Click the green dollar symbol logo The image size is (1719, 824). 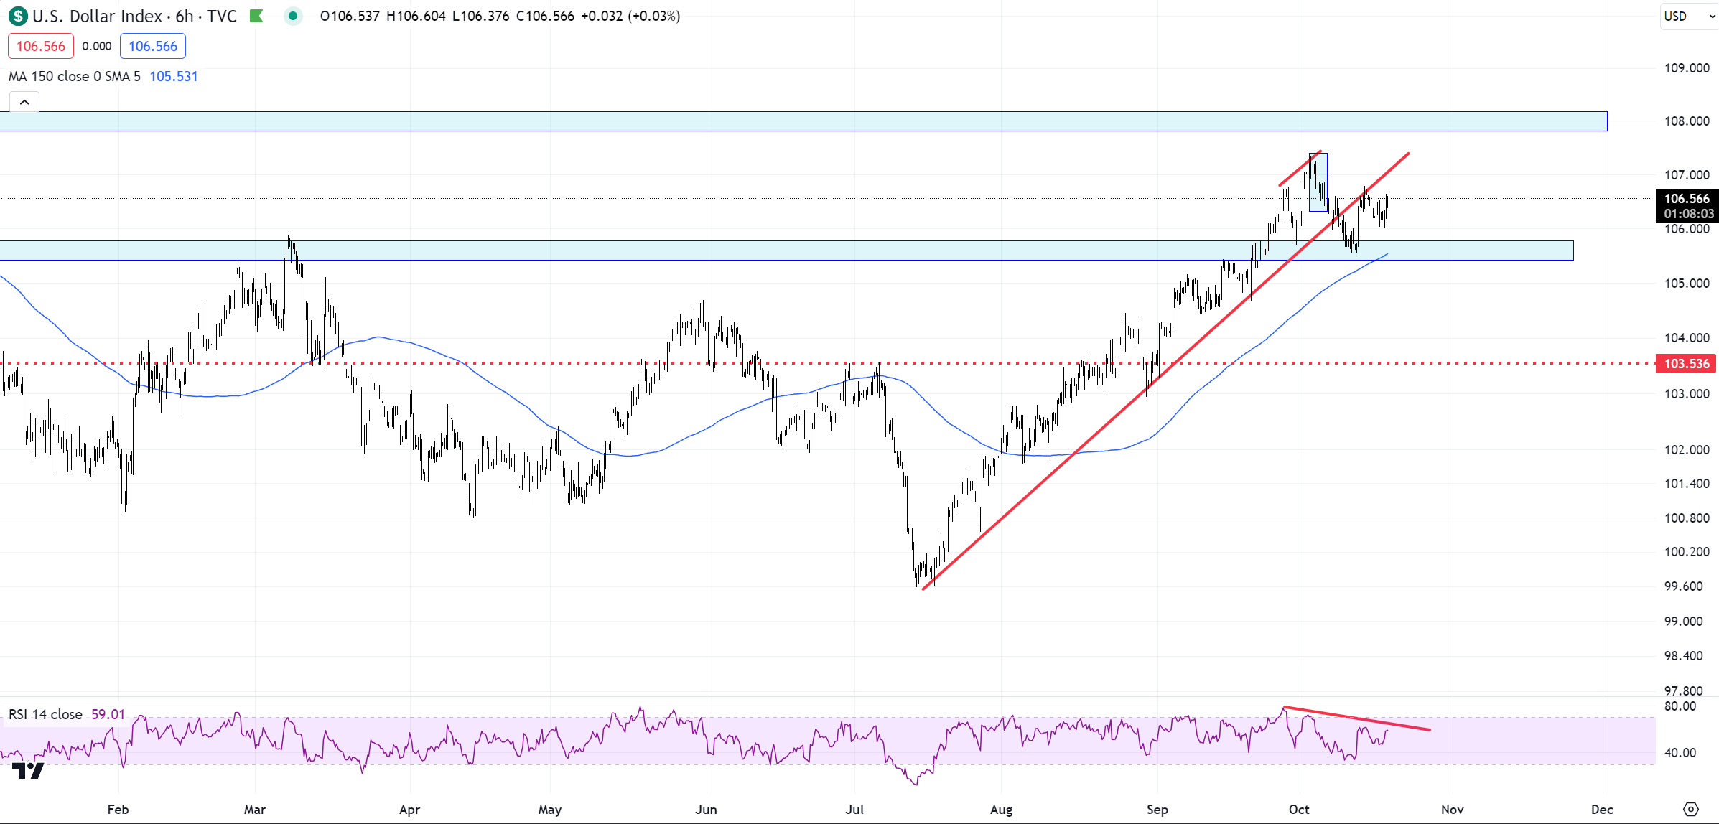pyautogui.click(x=17, y=16)
